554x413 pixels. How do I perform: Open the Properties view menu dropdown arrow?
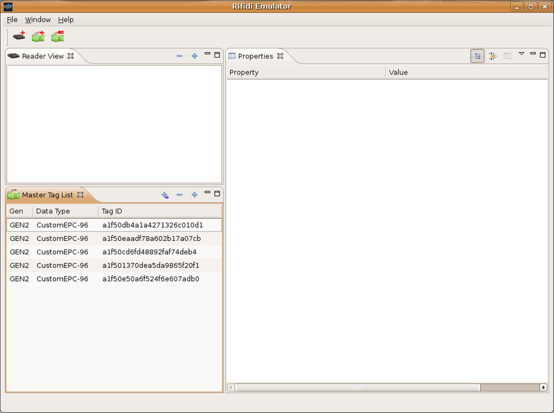click(521, 54)
